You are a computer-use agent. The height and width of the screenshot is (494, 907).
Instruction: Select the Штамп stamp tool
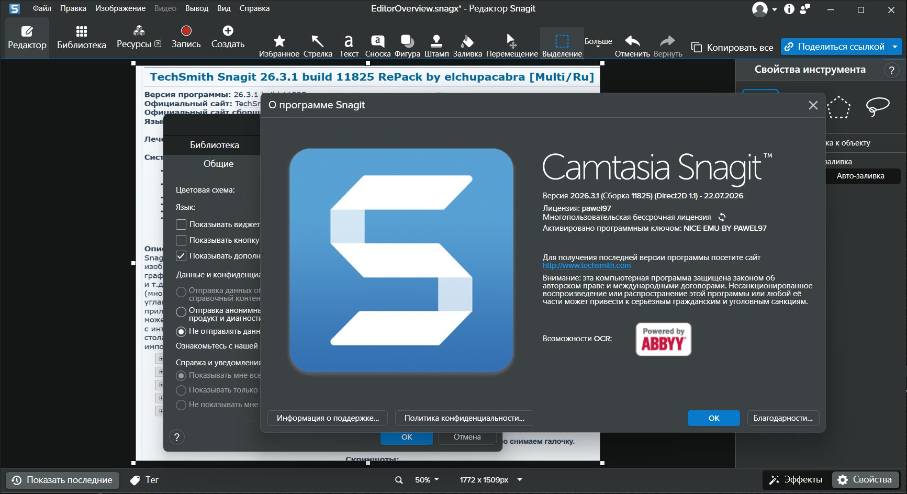436,46
